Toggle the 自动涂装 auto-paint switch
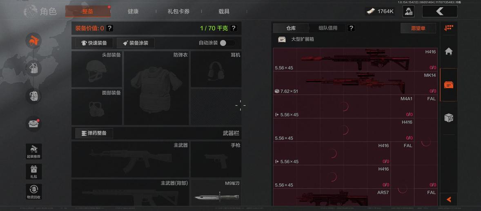 (x=227, y=43)
